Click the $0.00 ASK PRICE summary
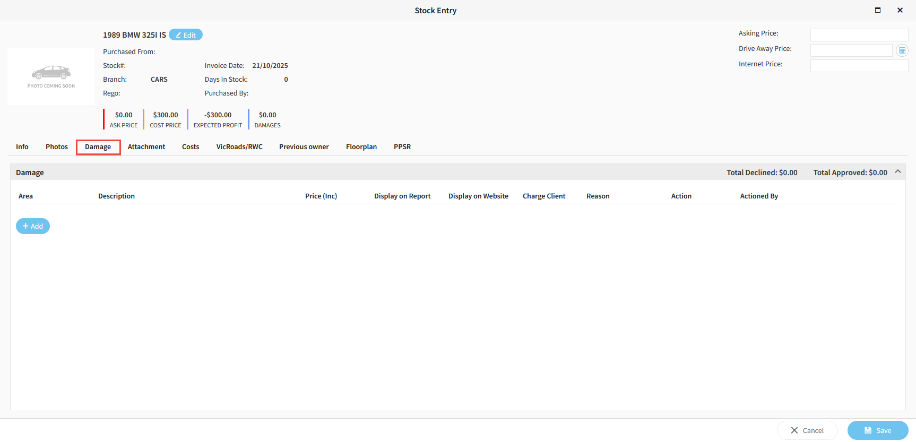This screenshot has width=916, height=442. 124,119
